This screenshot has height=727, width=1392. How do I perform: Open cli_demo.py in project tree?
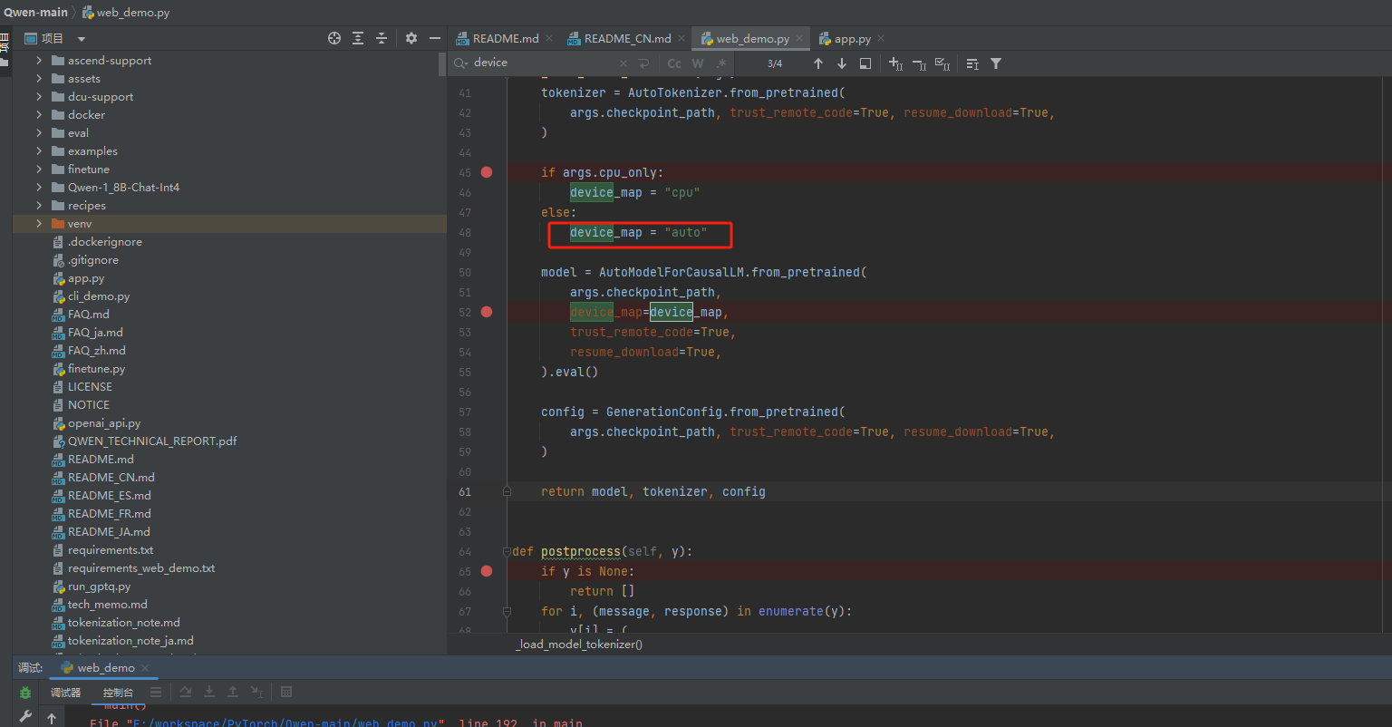[x=99, y=296]
